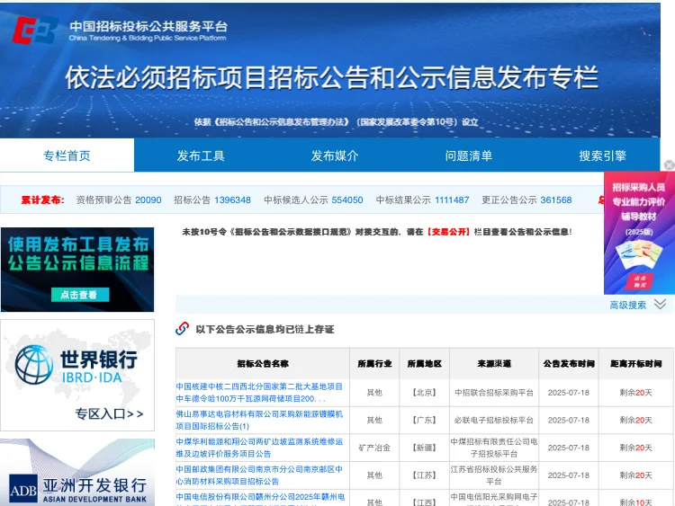Click the 距离开标时间 column header

pyautogui.click(x=635, y=363)
